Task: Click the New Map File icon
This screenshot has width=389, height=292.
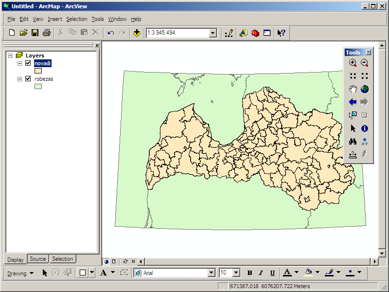Action: coord(12,33)
